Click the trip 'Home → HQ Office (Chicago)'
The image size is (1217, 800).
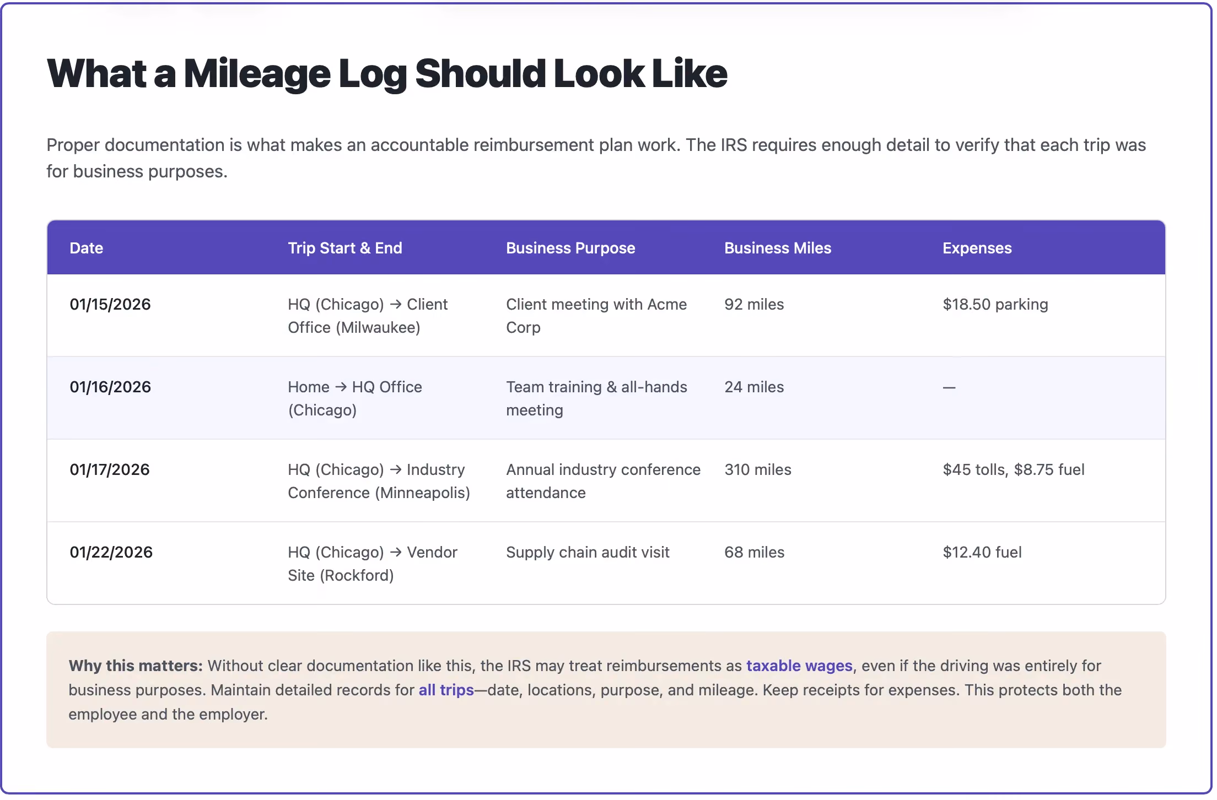click(x=355, y=398)
